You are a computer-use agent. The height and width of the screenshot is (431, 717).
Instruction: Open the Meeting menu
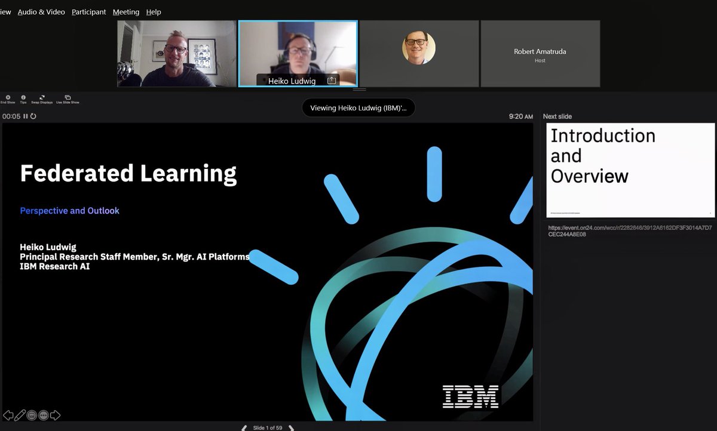pyautogui.click(x=126, y=12)
